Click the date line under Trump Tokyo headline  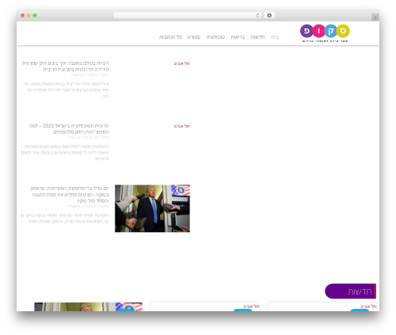(89, 206)
